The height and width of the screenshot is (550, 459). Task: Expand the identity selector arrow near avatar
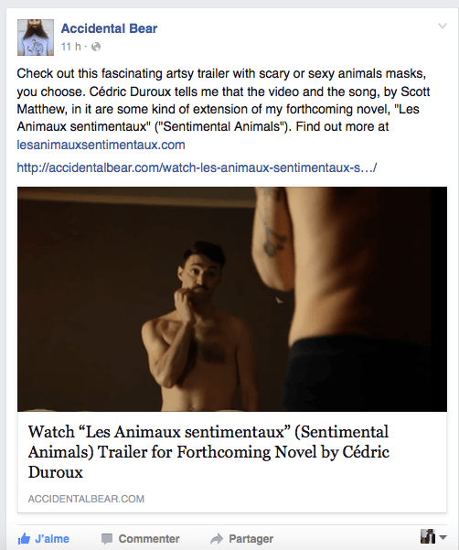[x=443, y=537]
